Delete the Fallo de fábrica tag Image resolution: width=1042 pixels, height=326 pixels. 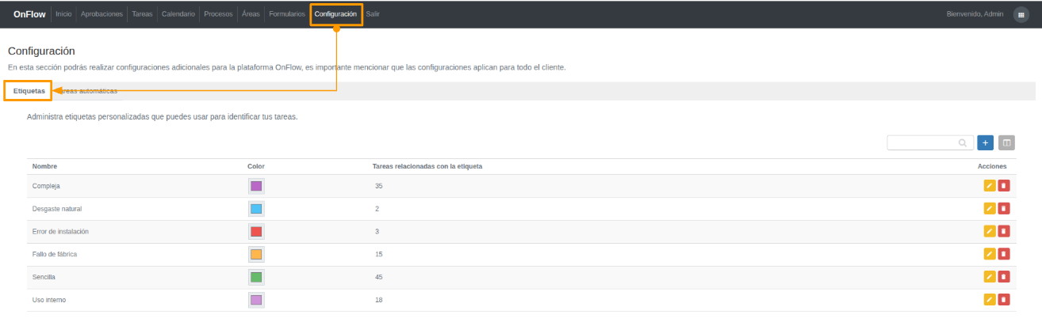click(x=1003, y=254)
